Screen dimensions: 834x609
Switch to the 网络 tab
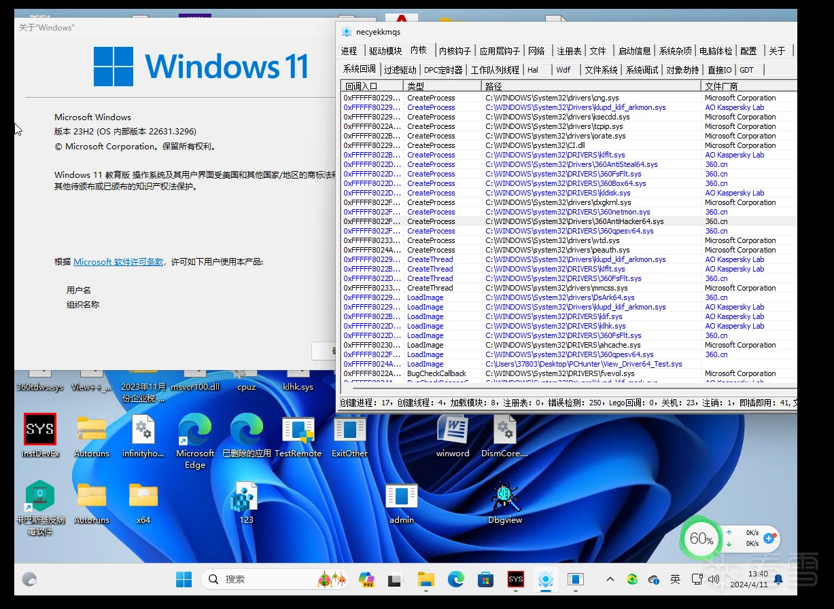536,51
